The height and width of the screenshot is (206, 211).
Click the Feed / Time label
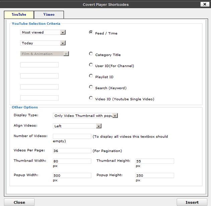[x=106, y=33]
